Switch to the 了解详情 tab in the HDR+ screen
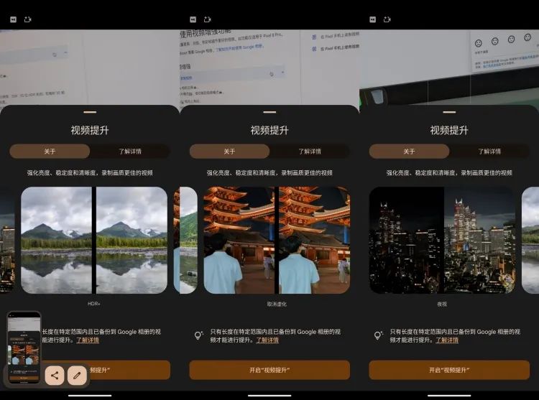 (130, 152)
